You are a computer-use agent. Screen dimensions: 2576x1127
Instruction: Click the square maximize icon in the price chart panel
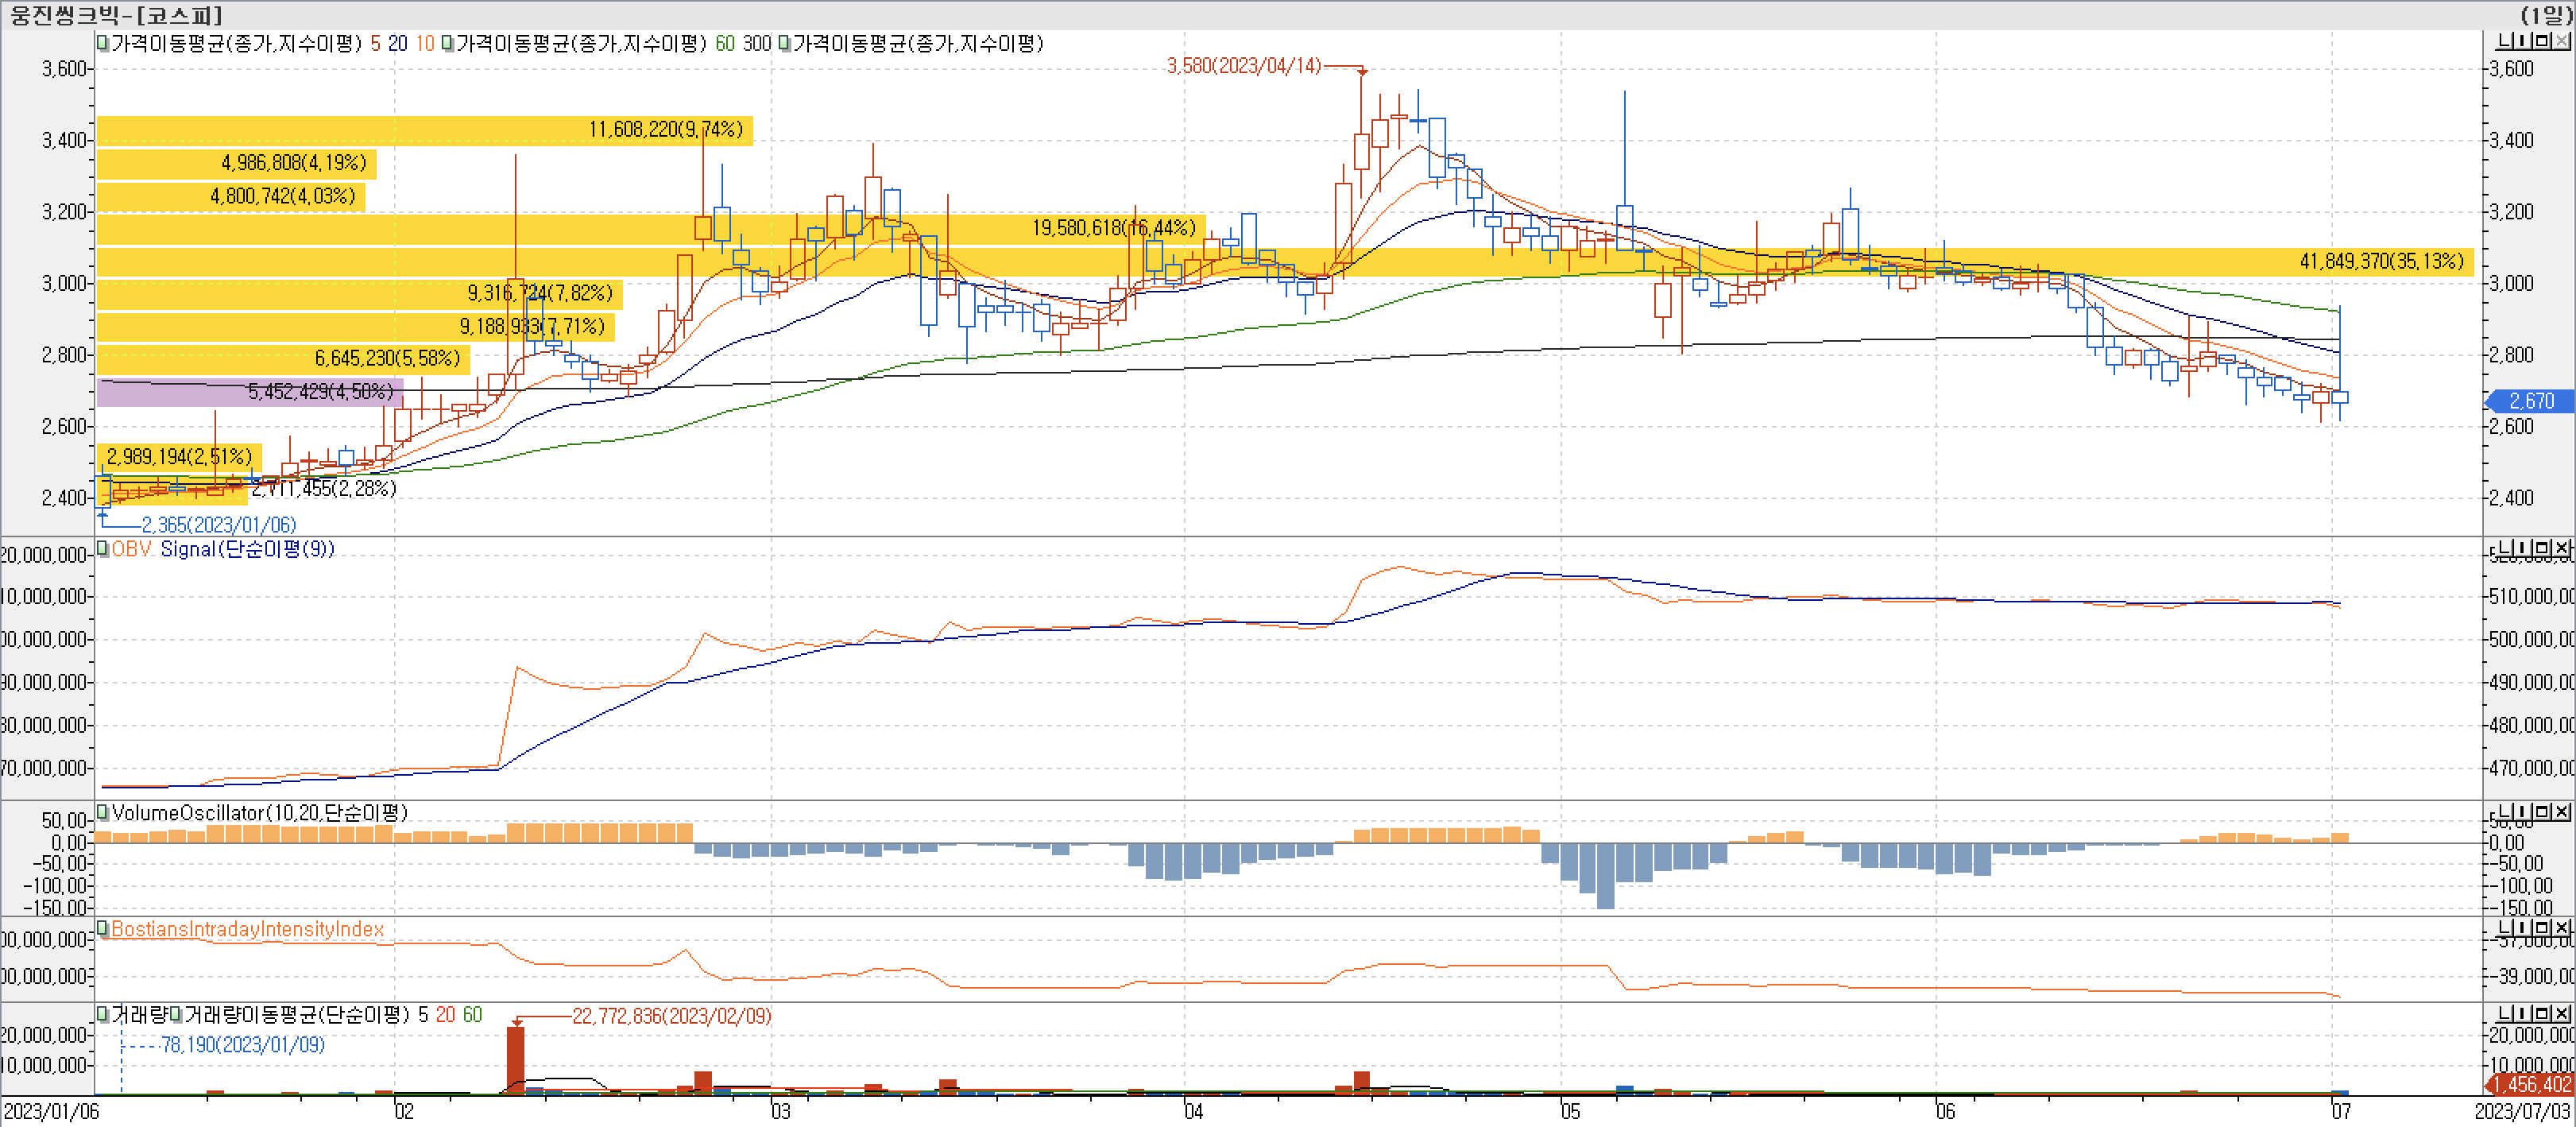click(x=2542, y=41)
